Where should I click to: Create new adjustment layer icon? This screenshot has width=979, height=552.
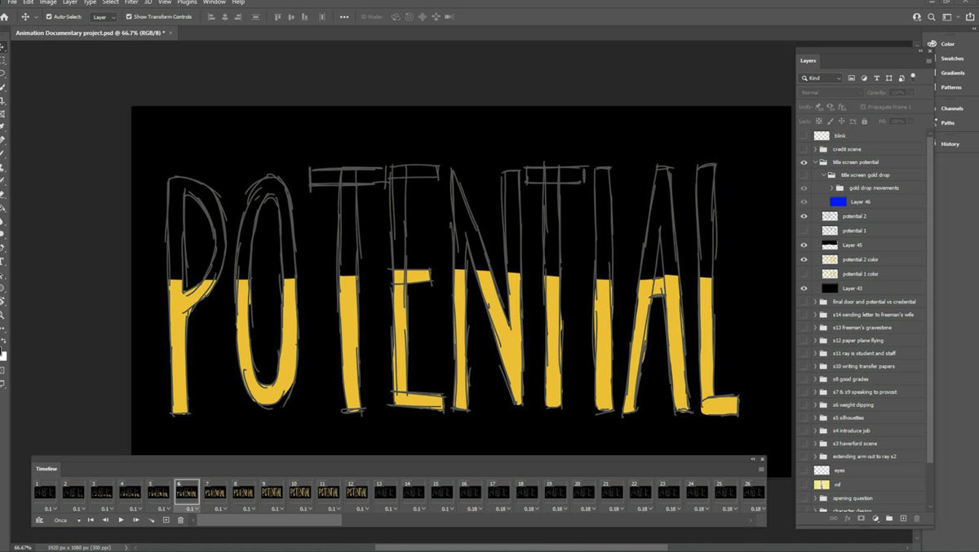(x=875, y=518)
